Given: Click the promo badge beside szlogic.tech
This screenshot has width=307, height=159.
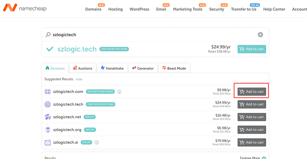Looking at the screenshot, I should point(114,49).
